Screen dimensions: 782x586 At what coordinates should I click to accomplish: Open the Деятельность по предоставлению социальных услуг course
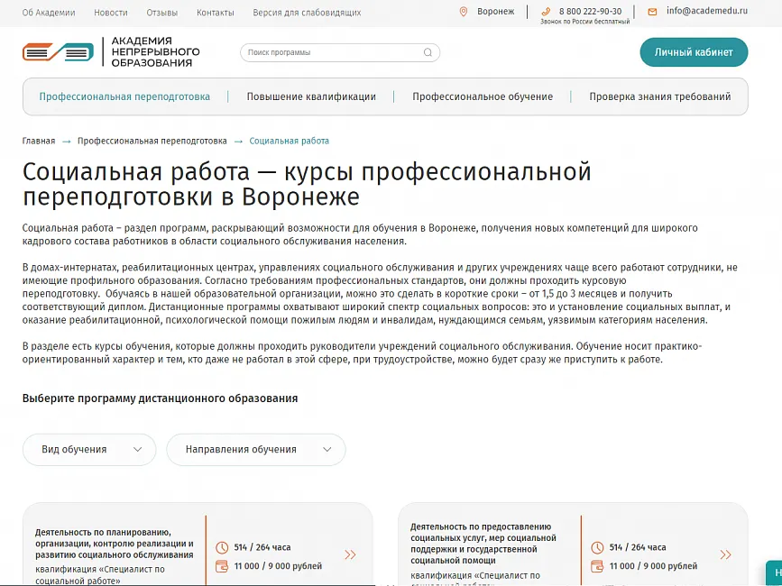[x=483, y=544]
